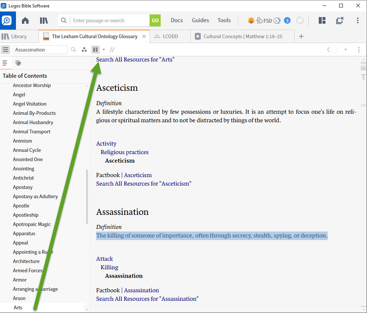
Task: Navigate forward with the right chevron
Action: point(337,50)
